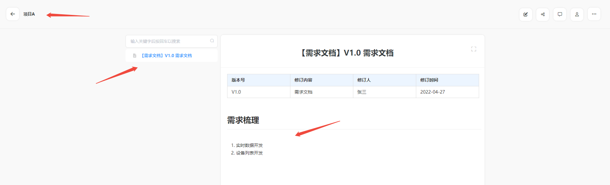Click the document heading 【需求文档】V1.0 需求文档
This screenshot has width=610, height=185.
point(346,53)
